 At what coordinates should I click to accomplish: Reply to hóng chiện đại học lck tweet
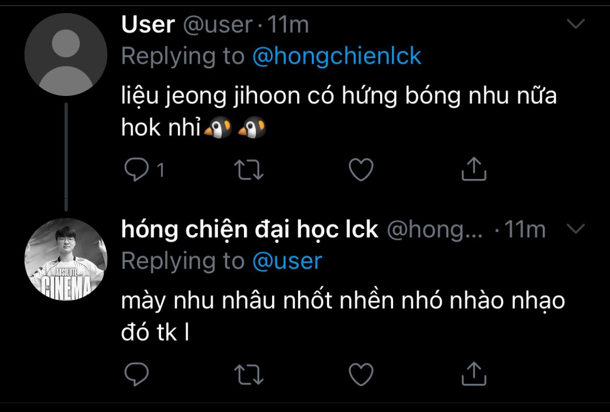(137, 374)
